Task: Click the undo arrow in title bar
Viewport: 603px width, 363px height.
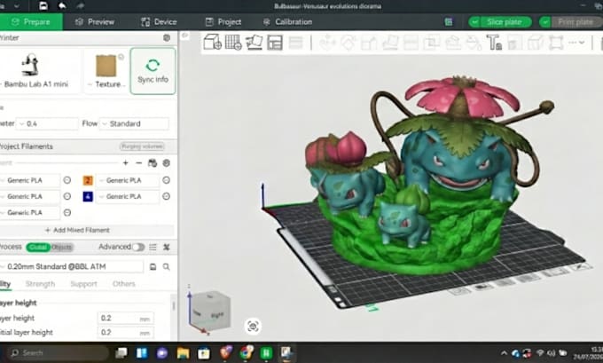Action: [62, 6]
